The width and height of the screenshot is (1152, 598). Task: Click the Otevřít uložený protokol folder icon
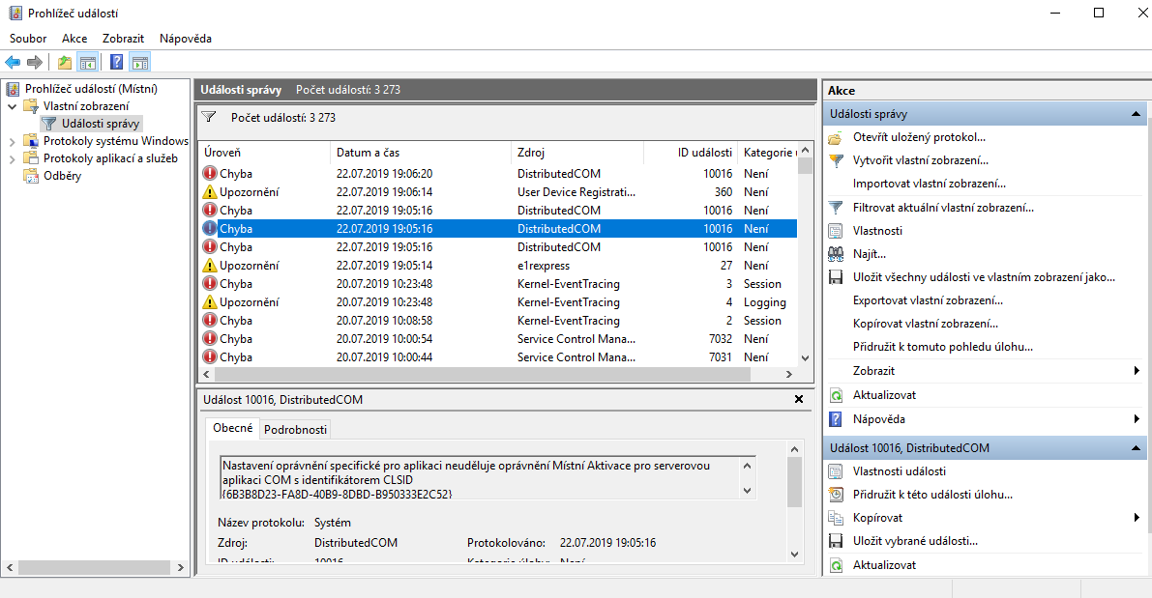click(x=836, y=137)
